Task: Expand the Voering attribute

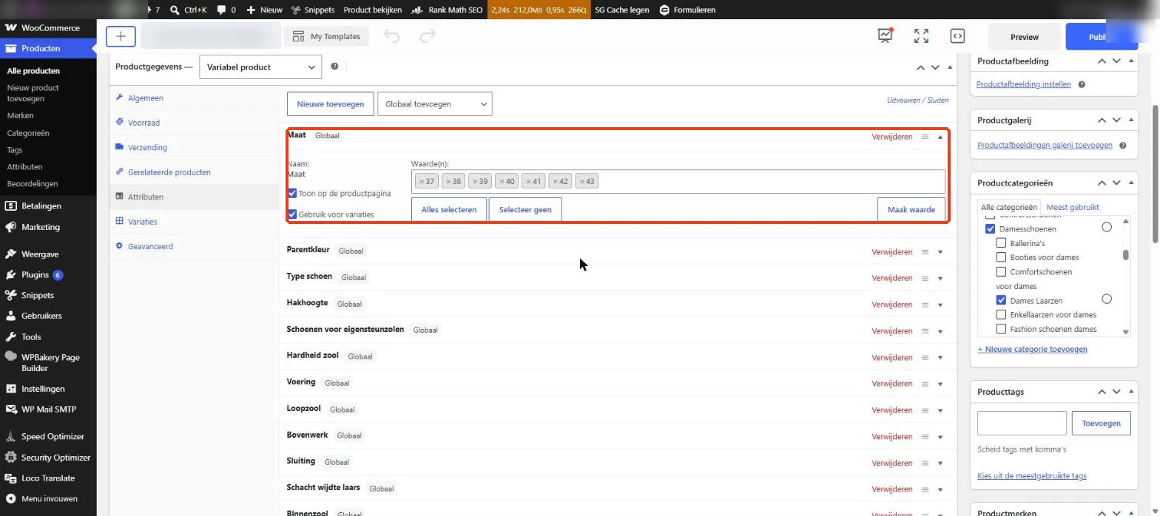Action: (940, 384)
